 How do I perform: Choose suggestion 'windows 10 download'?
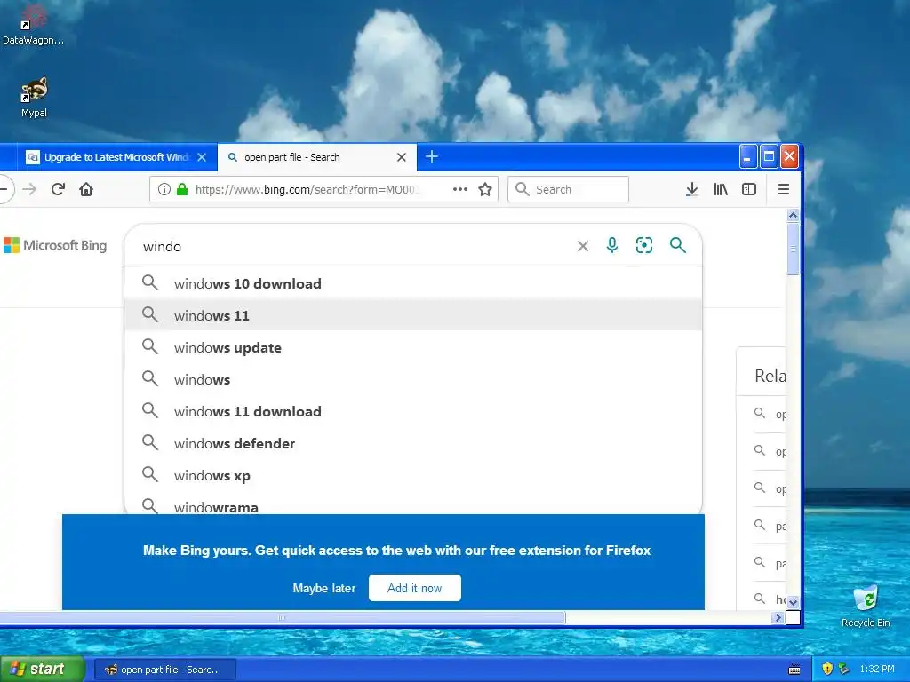(x=413, y=283)
